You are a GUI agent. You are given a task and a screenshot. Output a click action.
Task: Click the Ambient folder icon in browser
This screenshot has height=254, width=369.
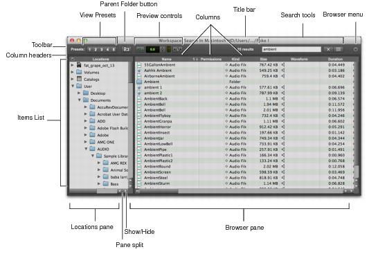139,82
